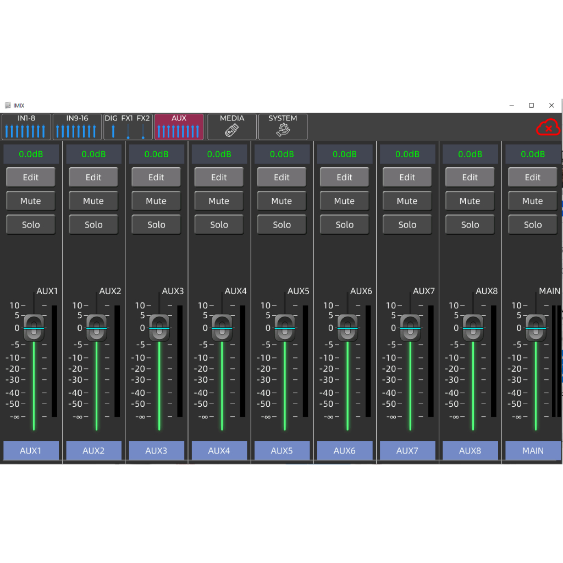Image resolution: width=563 pixels, height=563 pixels.
Task: Click the red cloud disconnected icon
Action: pos(548,128)
